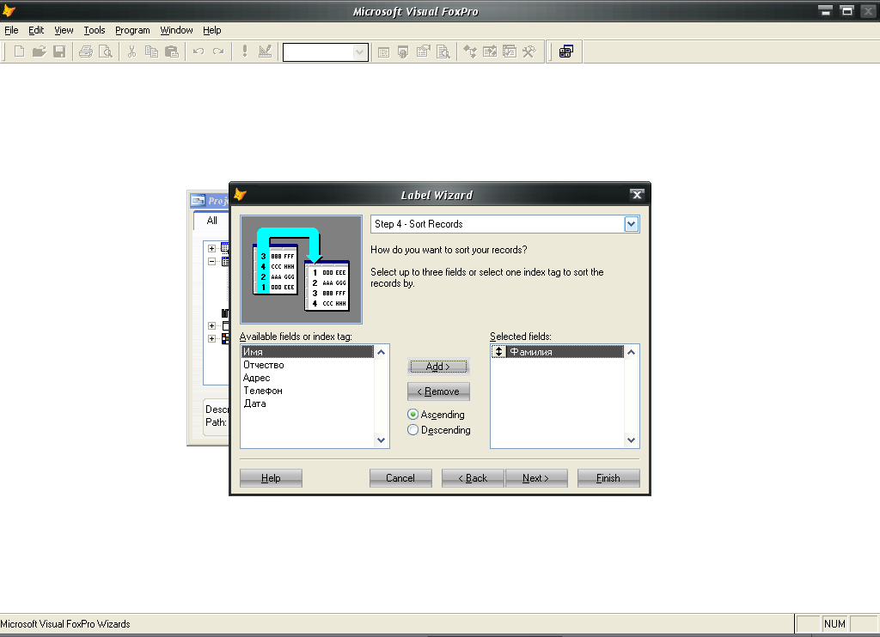
Task: Click the Form Wizards toolbar icon
Action: [x=565, y=52]
